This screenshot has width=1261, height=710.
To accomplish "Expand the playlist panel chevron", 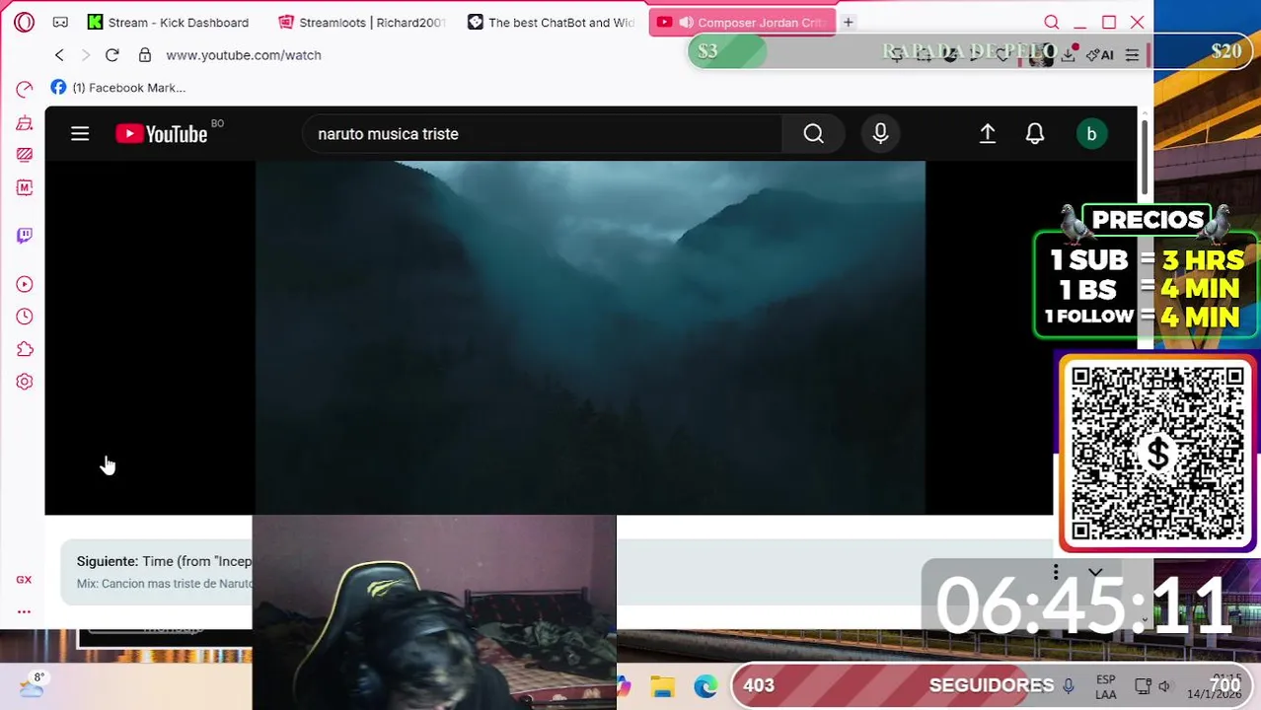I will [x=1095, y=572].
